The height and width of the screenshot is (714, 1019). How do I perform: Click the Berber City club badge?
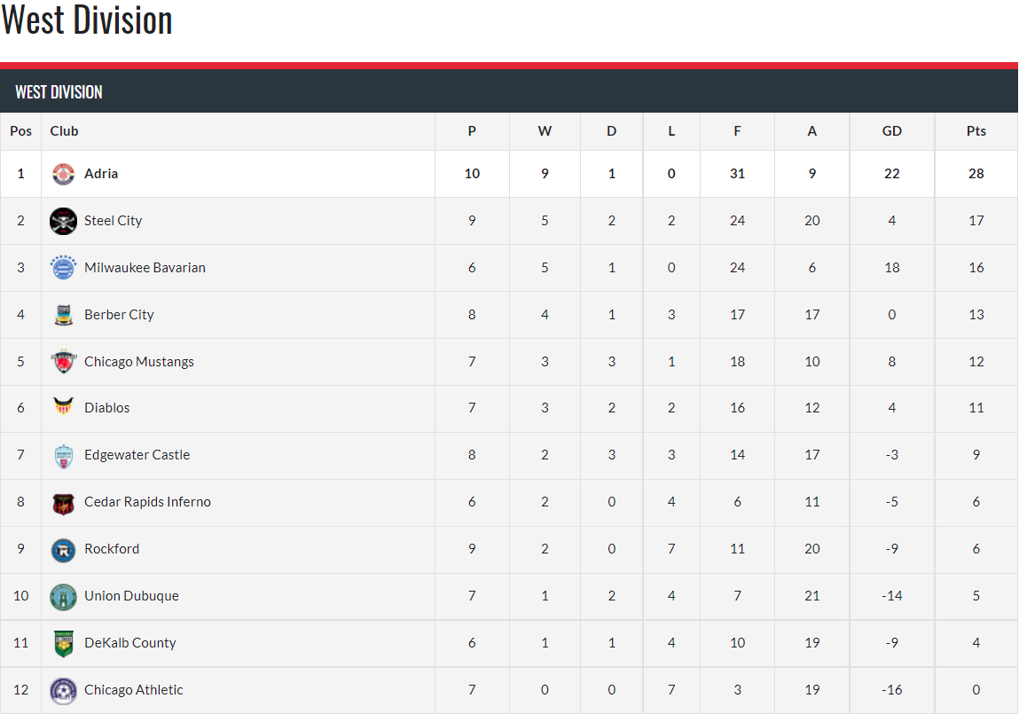pyautogui.click(x=64, y=315)
